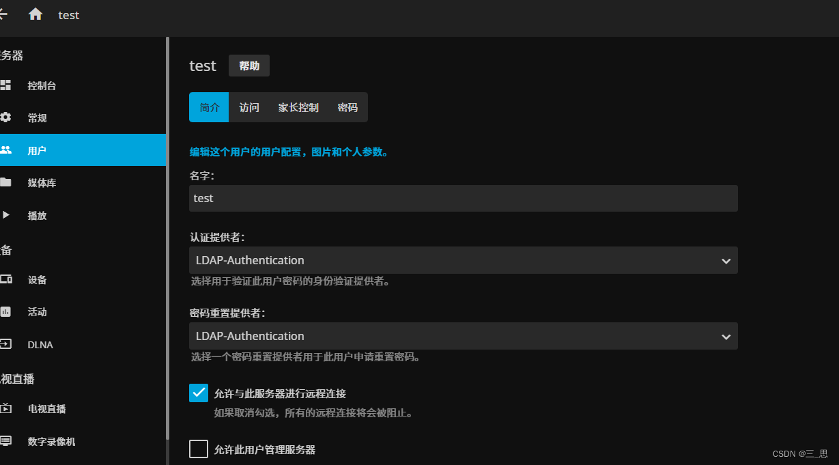Click the 帮助 button

[248, 66]
